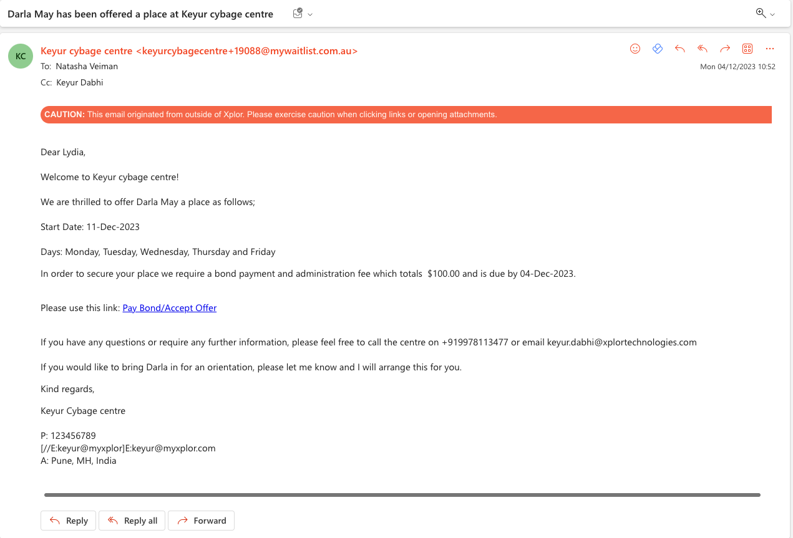Image resolution: width=793 pixels, height=538 pixels.
Task: Click the zoom magnifier icon at top right
Action: click(x=761, y=13)
